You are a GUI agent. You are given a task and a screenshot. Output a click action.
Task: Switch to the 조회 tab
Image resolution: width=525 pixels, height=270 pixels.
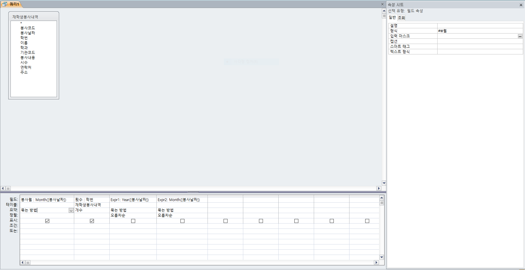(401, 18)
